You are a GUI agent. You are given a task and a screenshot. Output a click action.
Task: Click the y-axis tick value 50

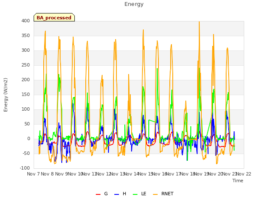(x=27, y=124)
